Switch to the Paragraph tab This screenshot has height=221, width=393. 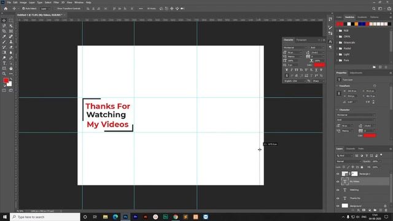click(x=302, y=40)
